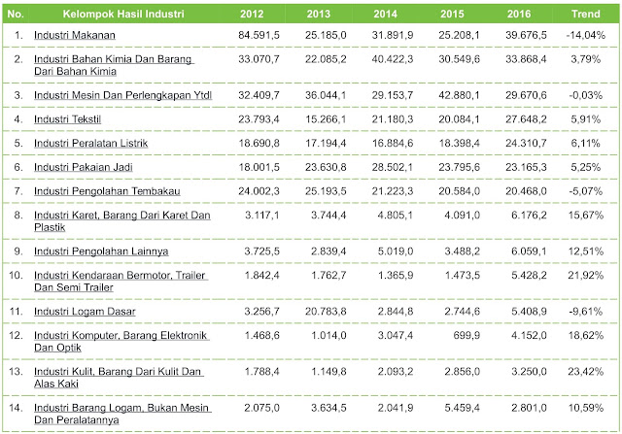Image resolution: width=622 pixels, height=434 pixels.
Task: Select the trend value 23,42%
Action: point(585,372)
